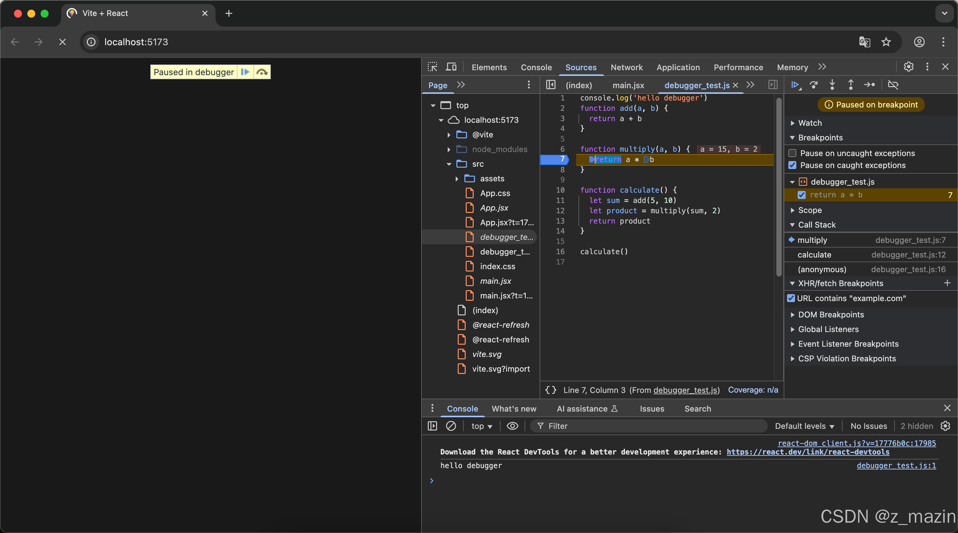Image resolution: width=958 pixels, height=533 pixels.
Task: Disable the 'return a * b' breakpoint checkbox
Action: [802, 195]
